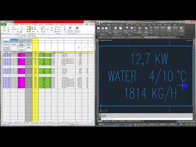The height and width of the screenshot is (147, 196).
Task: Expand the first AutoCAD ribbon panel title dropdown
Action: click(x=104, y=35)
